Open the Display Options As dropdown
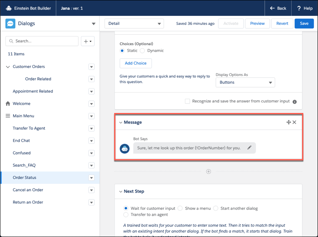318x237 pixels. pyautogui.click(x=245, y=82)
